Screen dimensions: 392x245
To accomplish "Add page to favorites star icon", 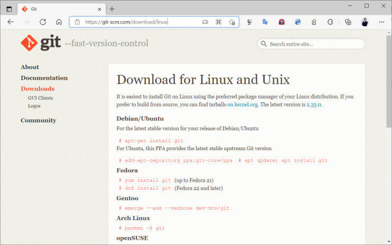I will click(x=232, y=22).
